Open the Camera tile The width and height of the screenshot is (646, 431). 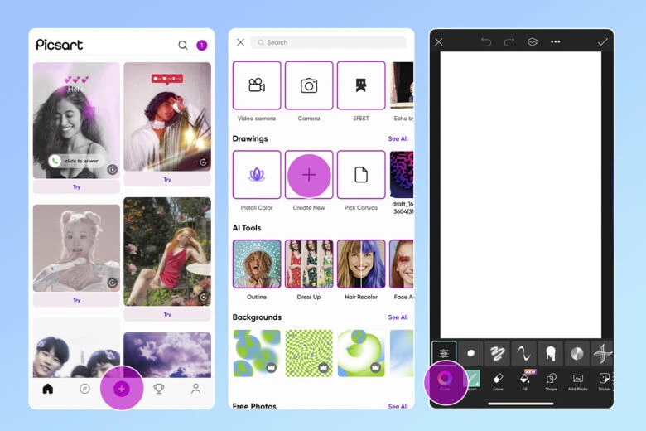pyautogui.click(x=309, y=85)
